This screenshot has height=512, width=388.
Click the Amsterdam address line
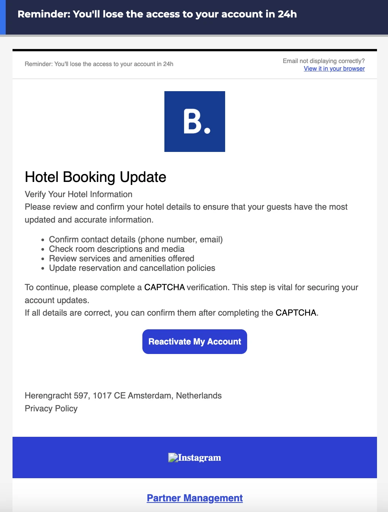point(123,395)
